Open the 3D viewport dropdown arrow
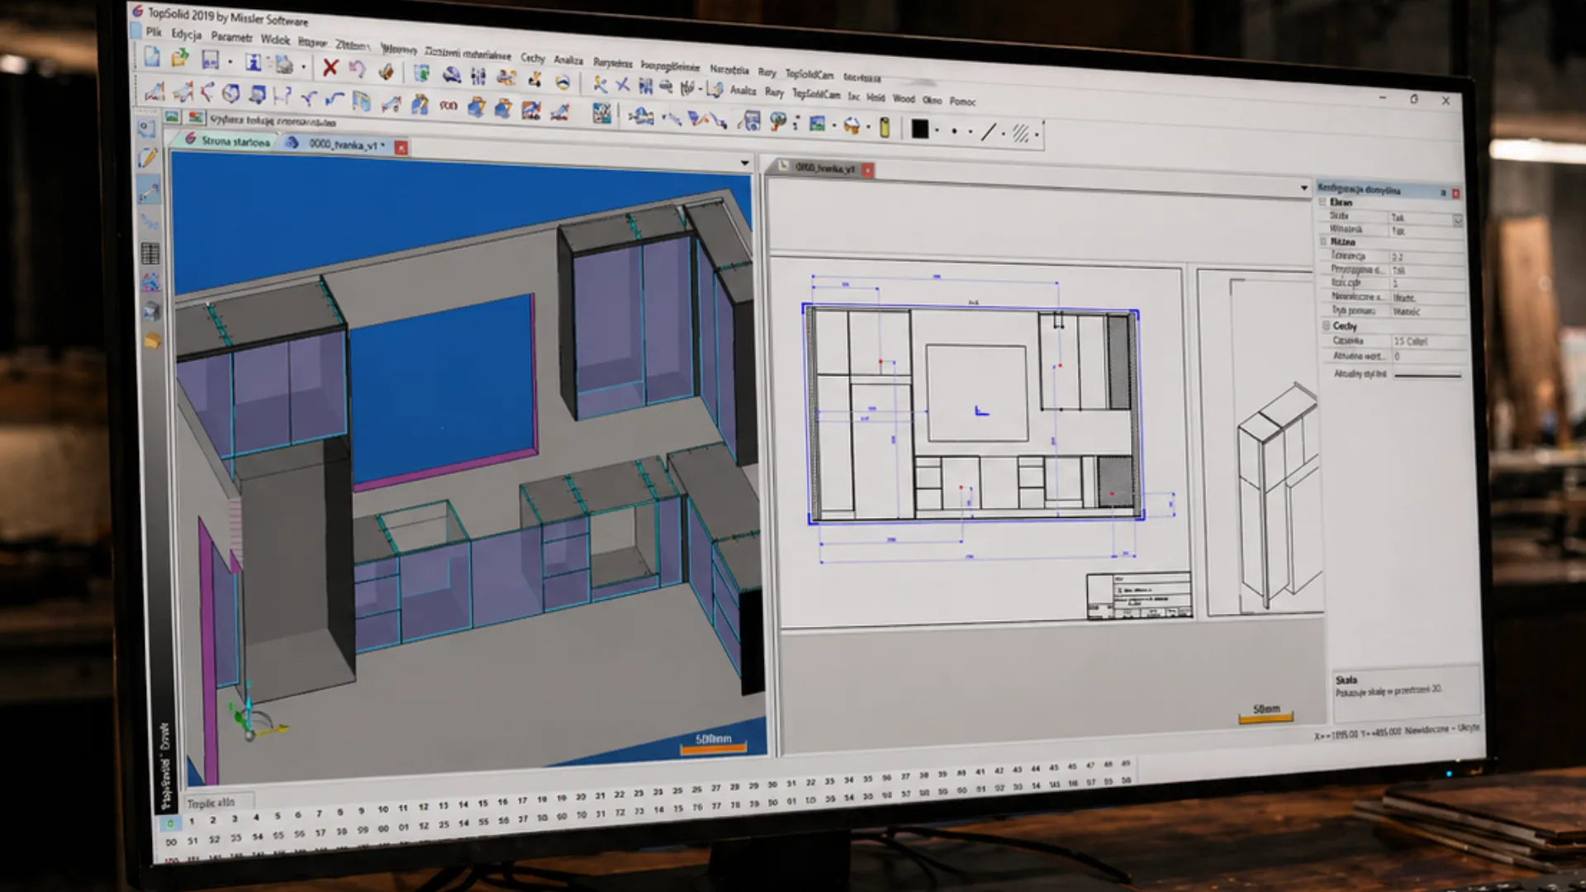Screen dimensions: 1586x892 744,163
